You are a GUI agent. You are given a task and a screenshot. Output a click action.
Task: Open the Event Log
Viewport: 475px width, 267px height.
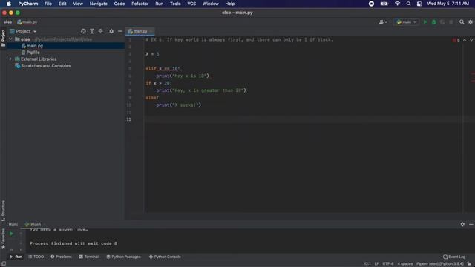click(454, 257)
